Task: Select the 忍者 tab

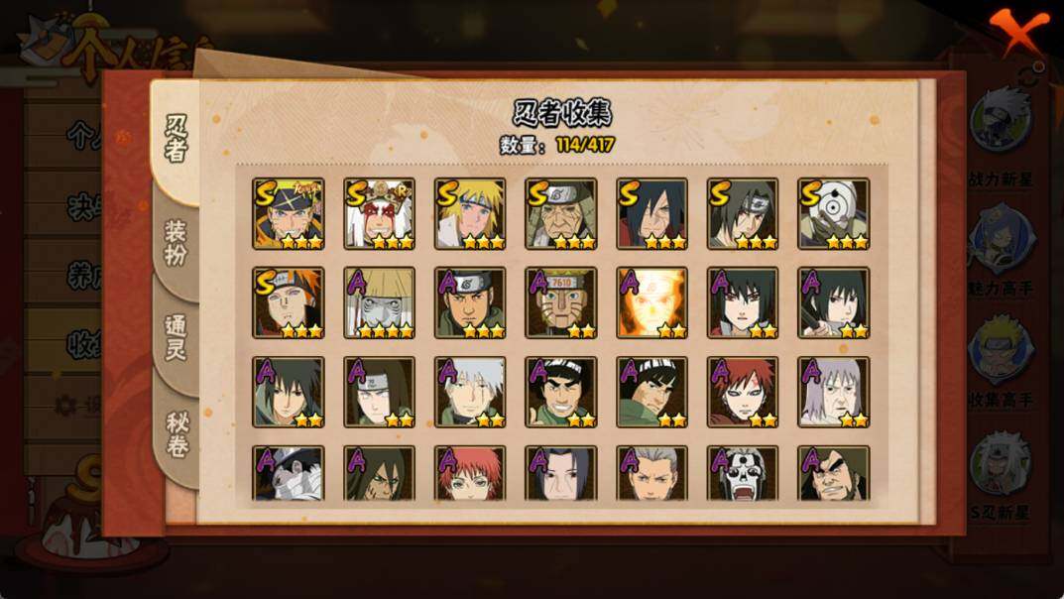Action: click(x=176, y=139)
